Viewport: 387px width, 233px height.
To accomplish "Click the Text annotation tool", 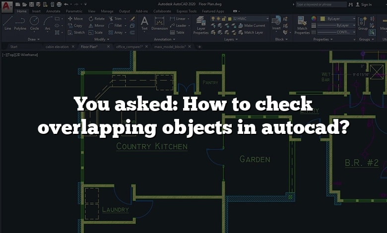I will pos(144,23).
